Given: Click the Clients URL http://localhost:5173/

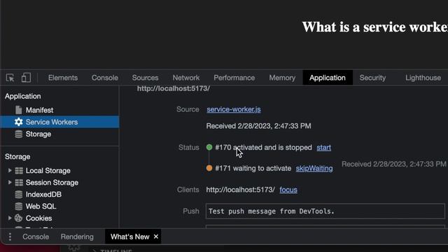Looking at the screenshot, I should (x=241, y=190).
